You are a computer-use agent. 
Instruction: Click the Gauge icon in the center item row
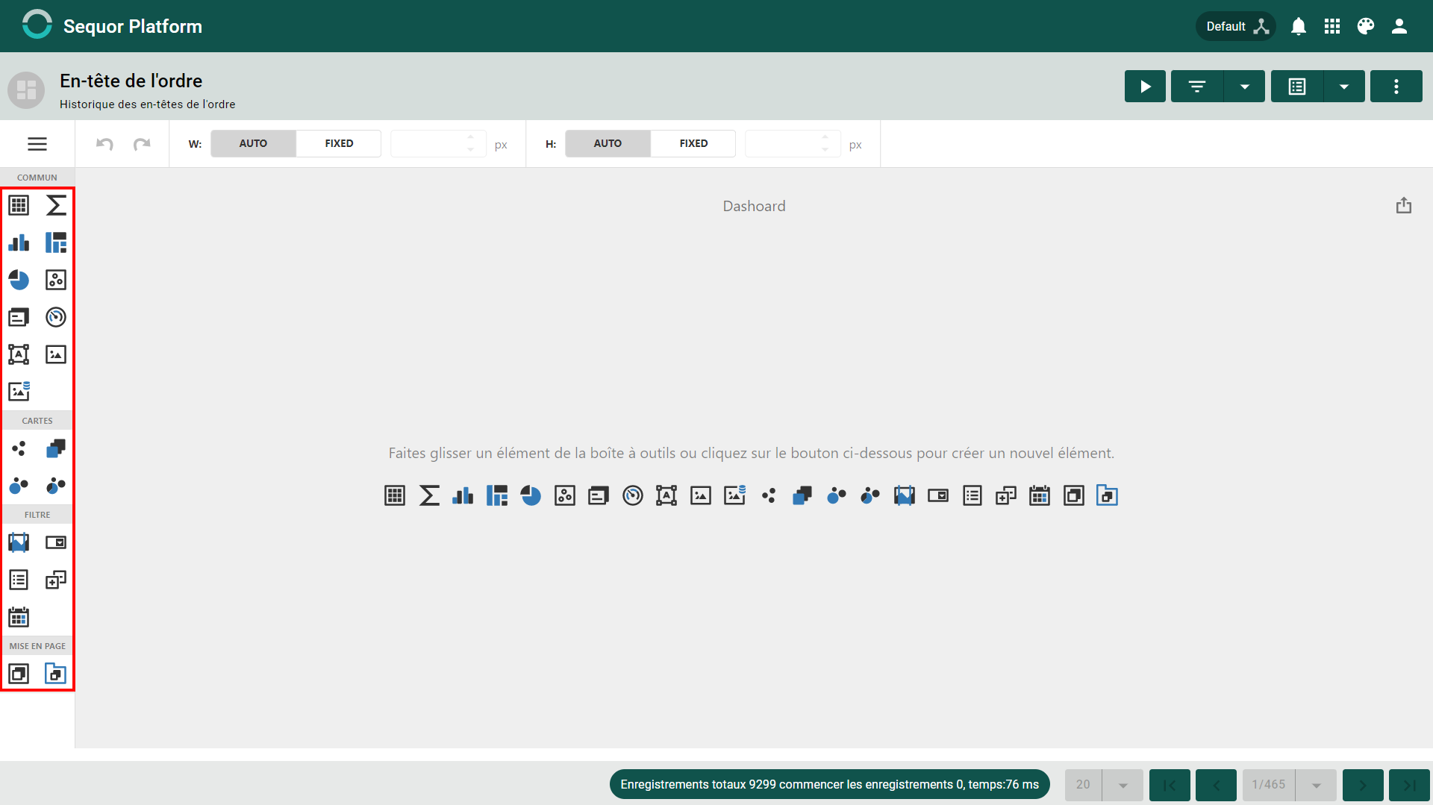633,495
